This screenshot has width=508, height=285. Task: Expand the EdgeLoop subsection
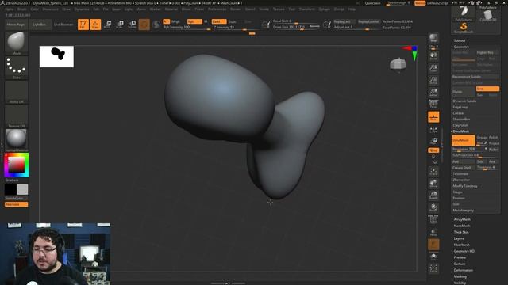[460, 107]
